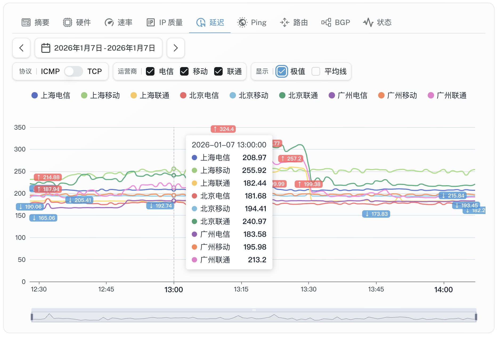Click the 324.4 maximum value marker
Screen dimensions: 498x338
coord(223,129)
